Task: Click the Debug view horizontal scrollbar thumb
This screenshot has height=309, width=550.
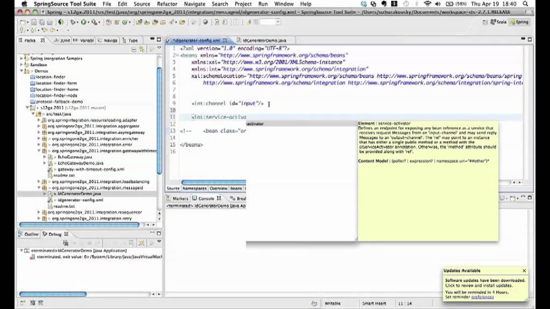Action: pos(53,294)
